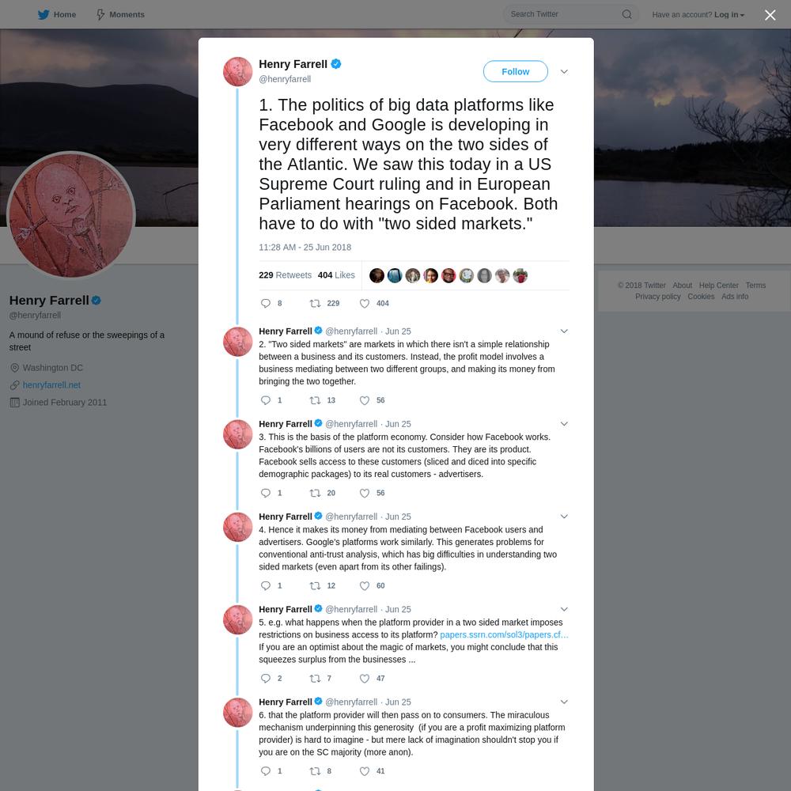Retweet the main tweet with 229 retweets
Screen dimensions: 791x791
click(315, 303)
